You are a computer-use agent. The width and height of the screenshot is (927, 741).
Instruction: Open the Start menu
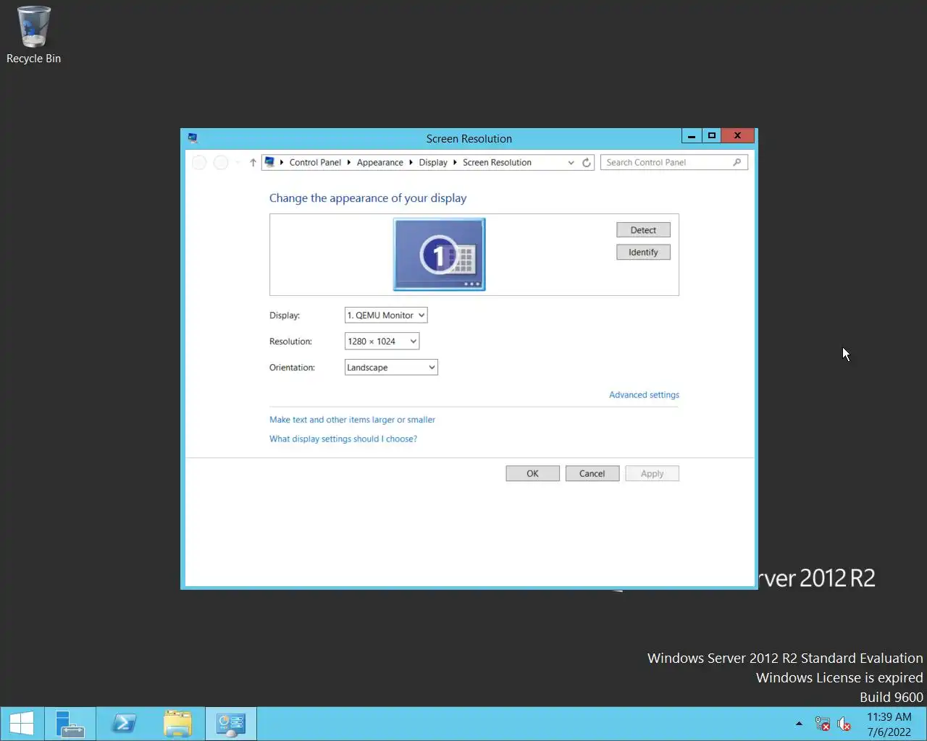coord(22,724)
